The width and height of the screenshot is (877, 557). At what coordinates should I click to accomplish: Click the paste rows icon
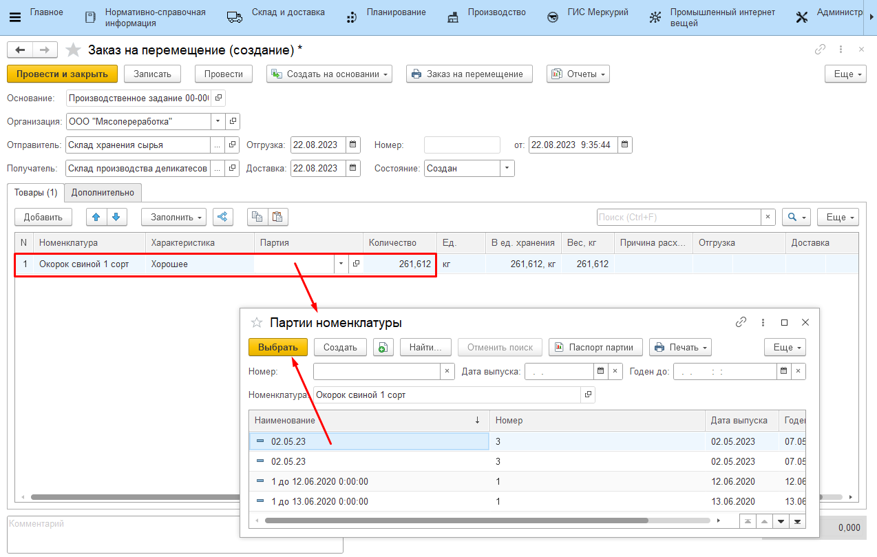[277, 217]
